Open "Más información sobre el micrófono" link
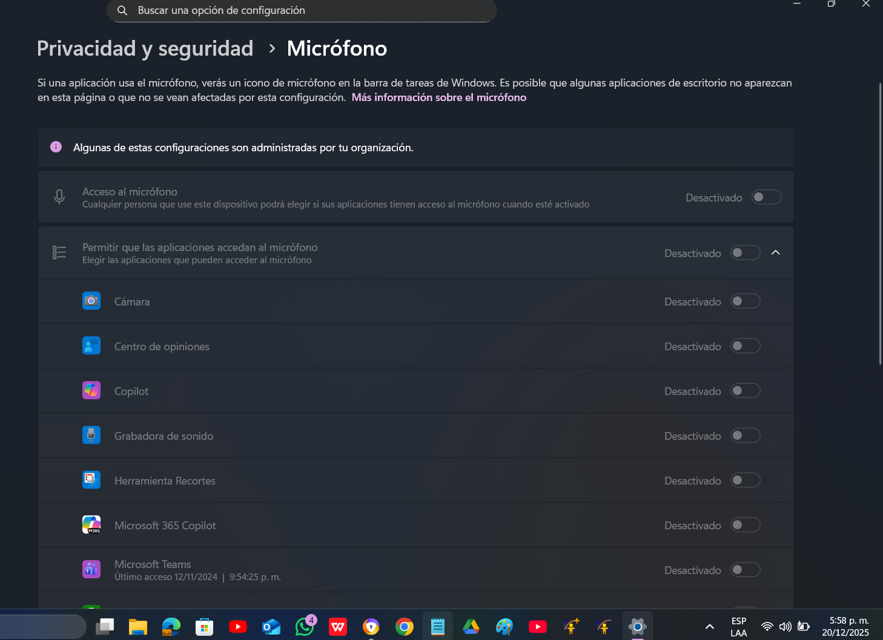The width and height of the screenshot is (883, 640). click(439, 97)
